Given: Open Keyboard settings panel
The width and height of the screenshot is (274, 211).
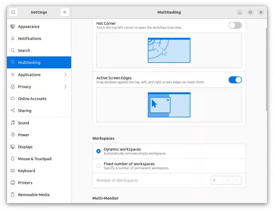Looking at the screenshot, I should coord(39,171).
